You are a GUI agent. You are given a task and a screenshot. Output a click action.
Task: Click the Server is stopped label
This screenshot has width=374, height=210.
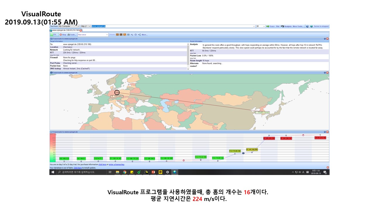point(321,26)
